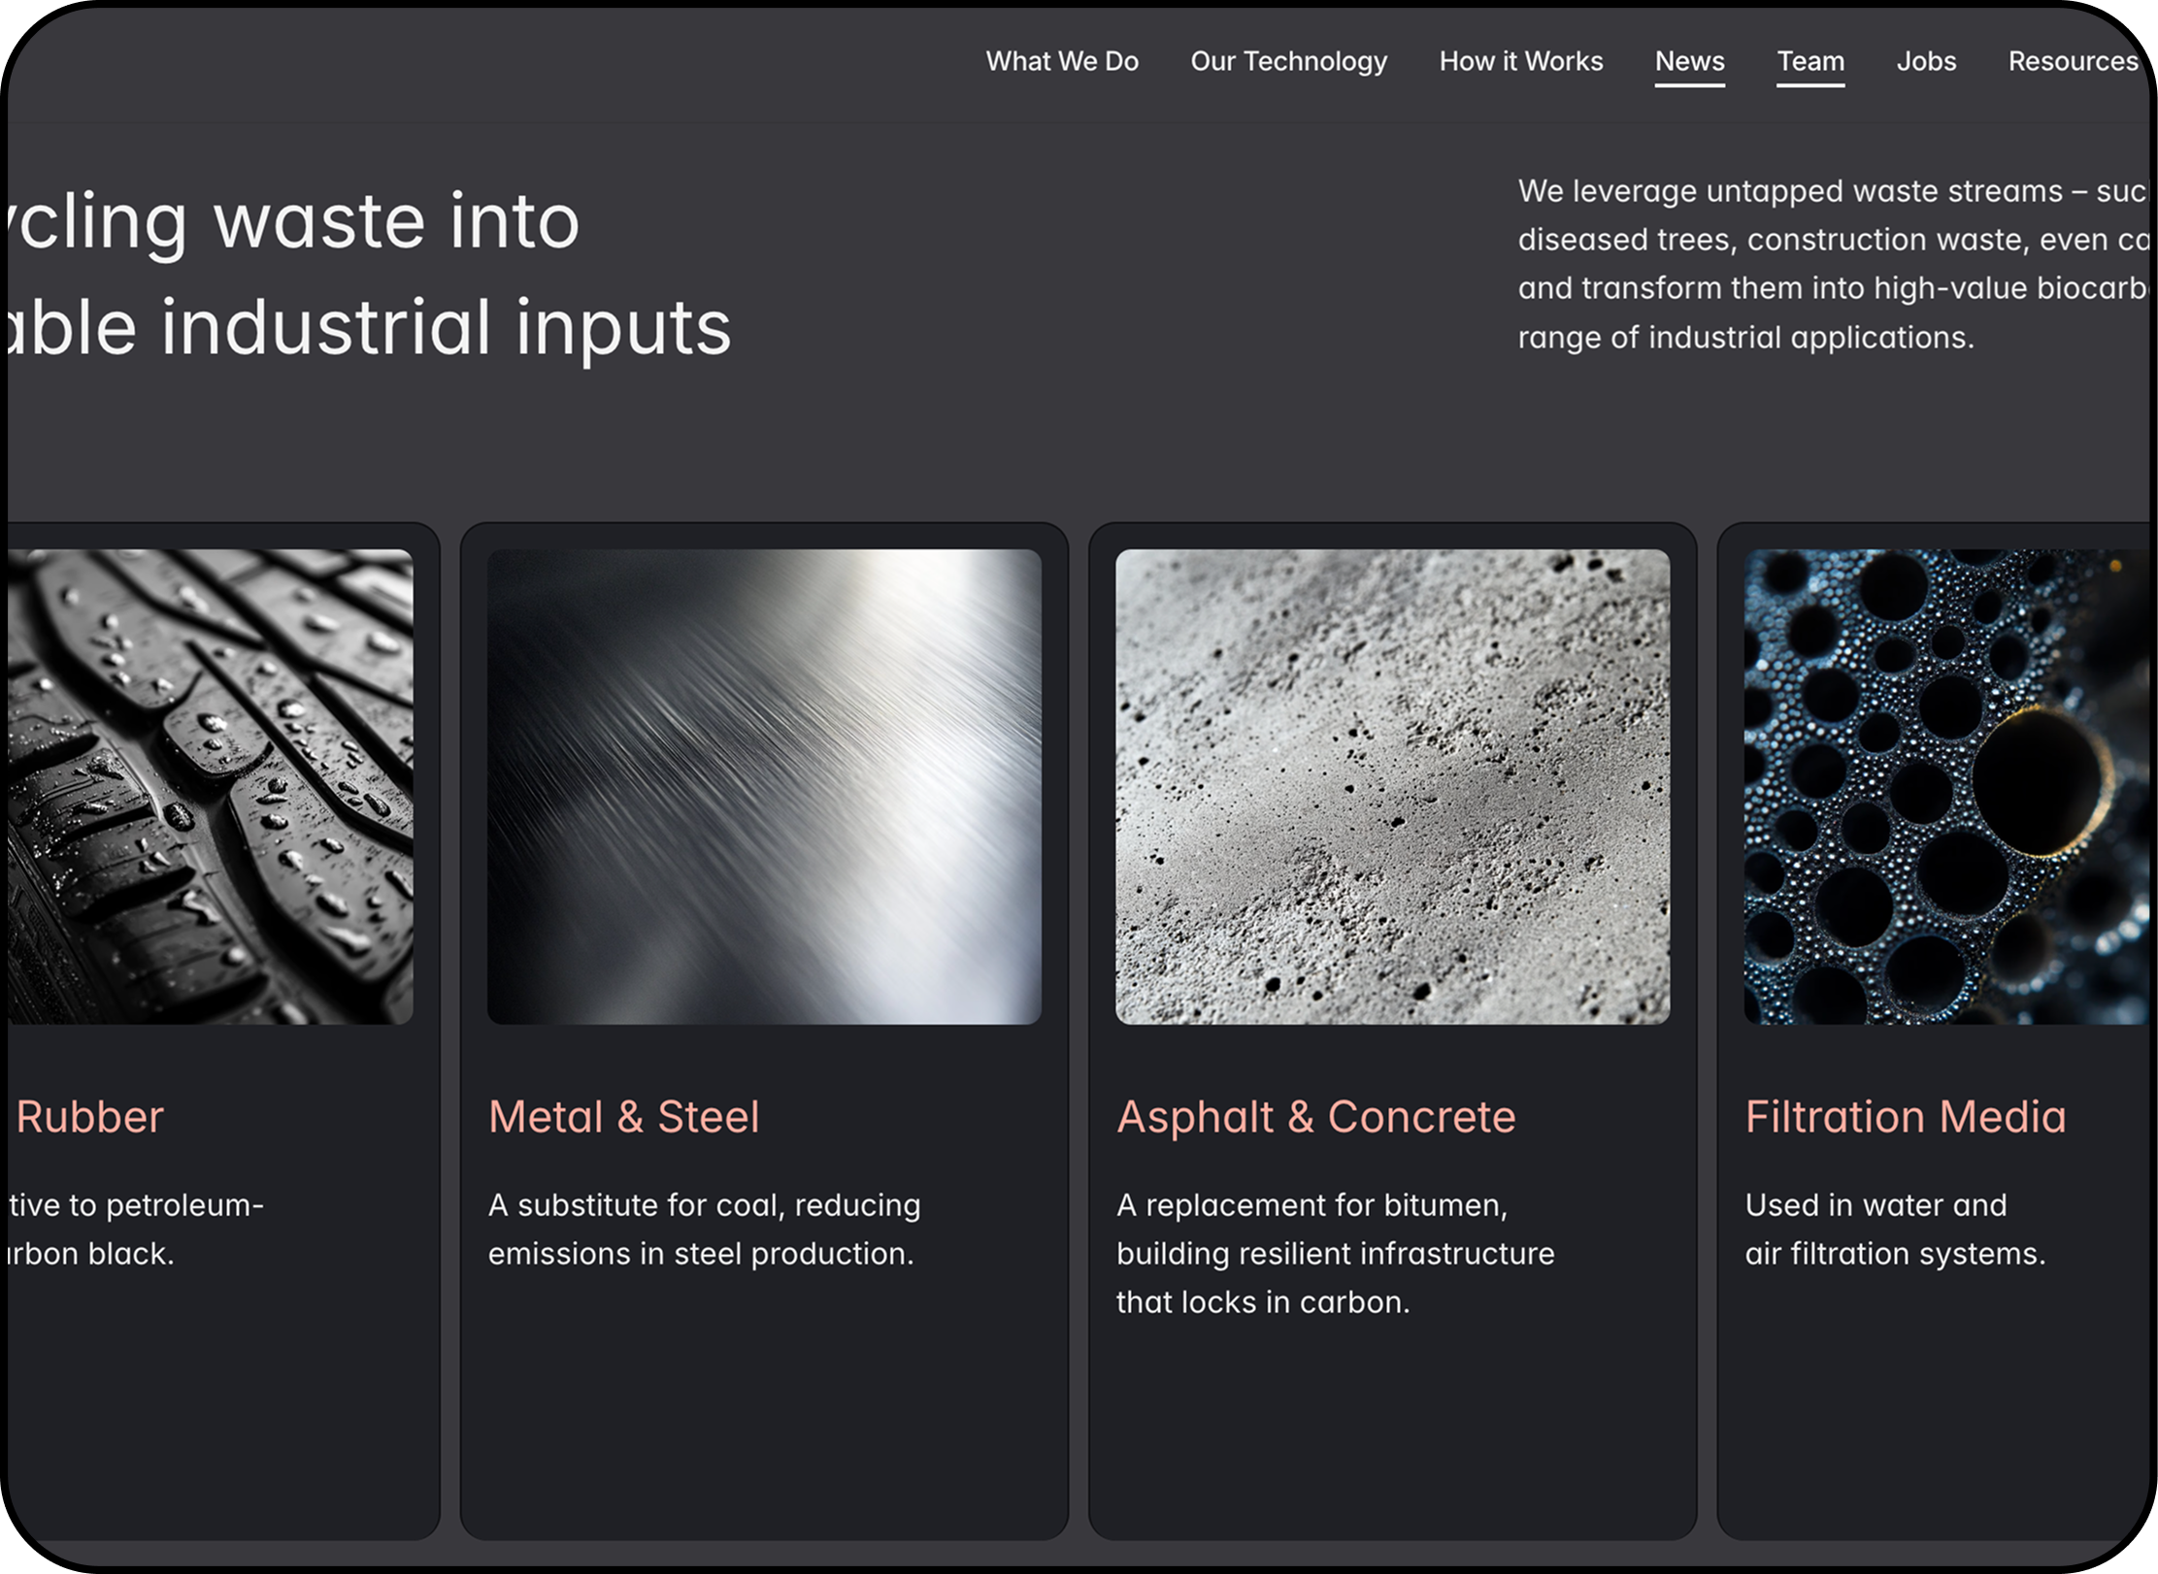The height and width of the screenshot is (1574, 2158).
Task: Go to Resources in navigation
Action: 2072,61
